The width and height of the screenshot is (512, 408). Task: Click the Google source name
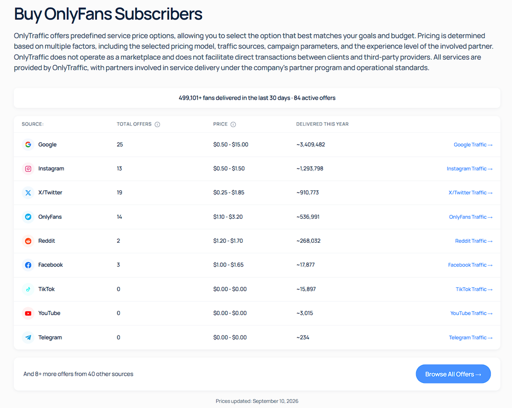47,145
